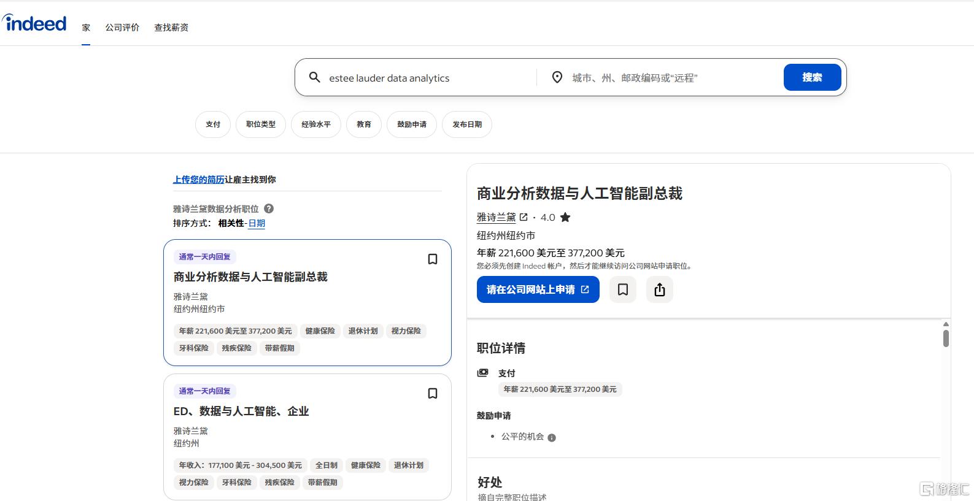Sort results by 日期 link

click(257, 223)
